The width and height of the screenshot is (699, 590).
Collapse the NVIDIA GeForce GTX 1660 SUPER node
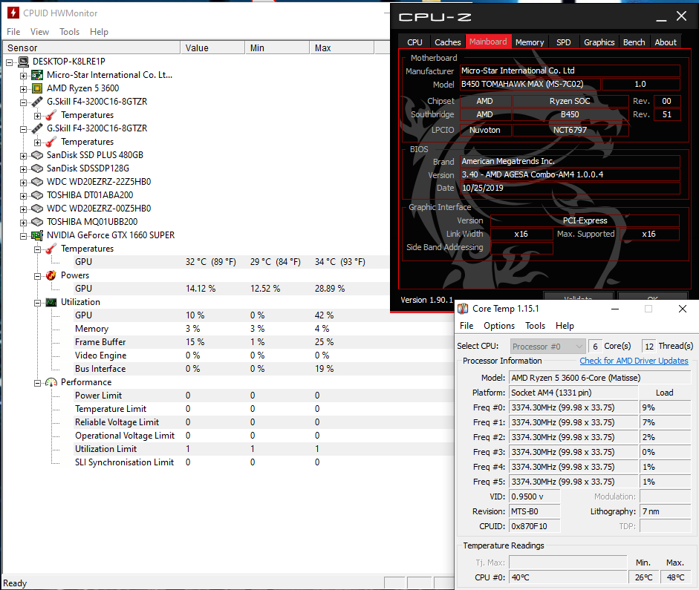pos(23,236)
